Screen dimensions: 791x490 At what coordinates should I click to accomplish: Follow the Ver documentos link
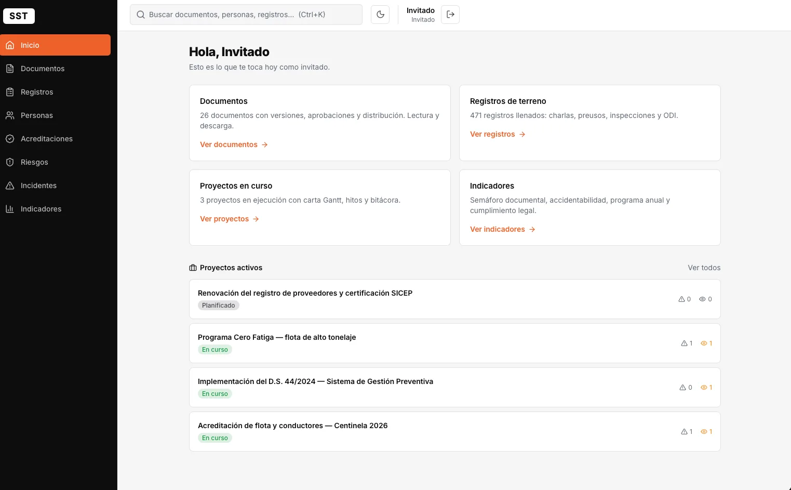click(234, 144)
